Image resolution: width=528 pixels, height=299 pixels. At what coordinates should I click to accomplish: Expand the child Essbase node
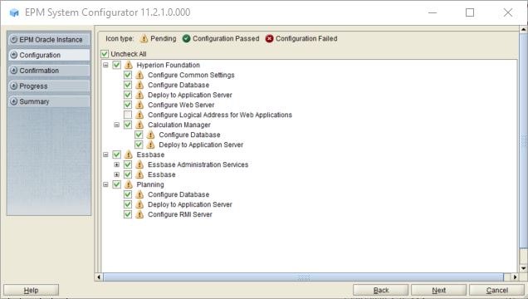116,174
